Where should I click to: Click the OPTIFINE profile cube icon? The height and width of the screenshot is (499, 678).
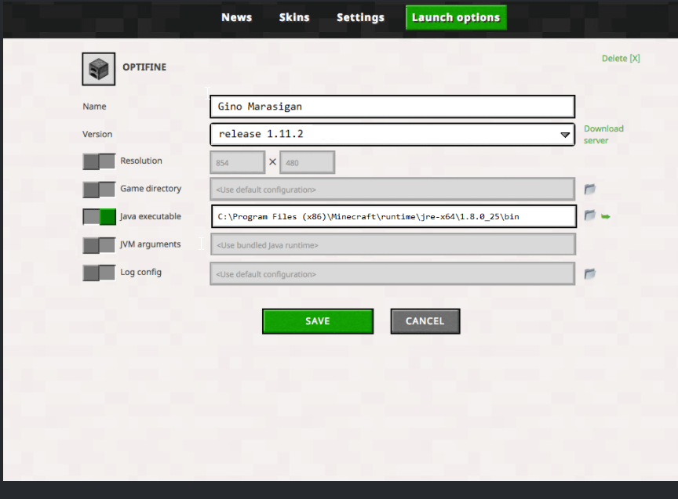(97, 68)
